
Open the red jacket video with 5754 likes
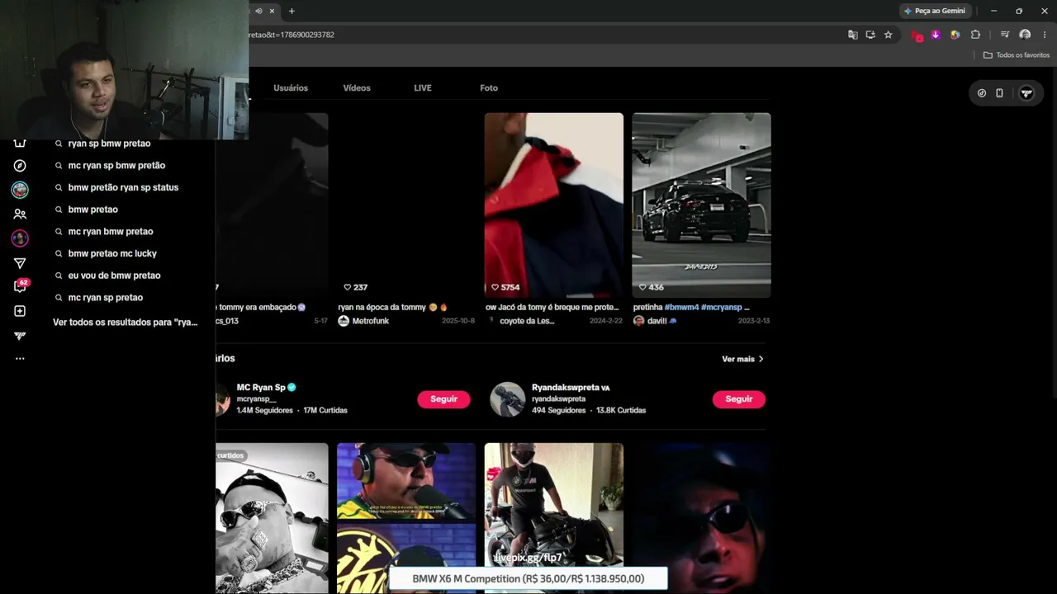pyautogui.click(x=554, y=205)
